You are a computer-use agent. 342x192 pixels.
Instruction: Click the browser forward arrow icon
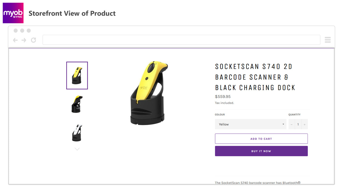coord(24,40)
